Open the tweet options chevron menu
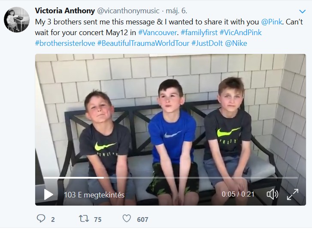The width and height of the screenshot is (312, 233). point(302,12)
